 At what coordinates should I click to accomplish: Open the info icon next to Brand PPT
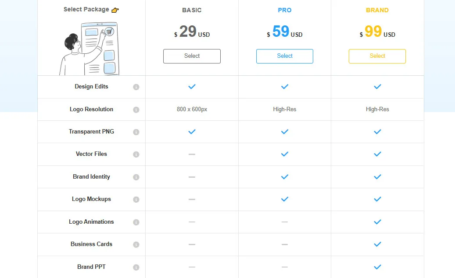point(136,267)
